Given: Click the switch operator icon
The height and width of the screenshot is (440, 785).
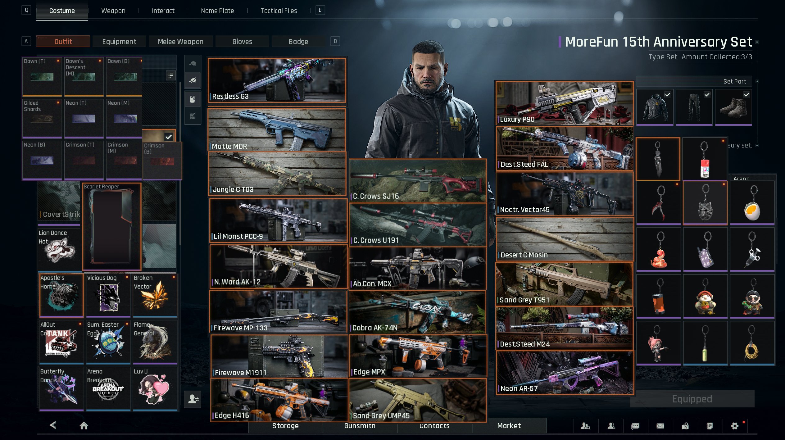Looking at the screenshot, I should (193, 399).
